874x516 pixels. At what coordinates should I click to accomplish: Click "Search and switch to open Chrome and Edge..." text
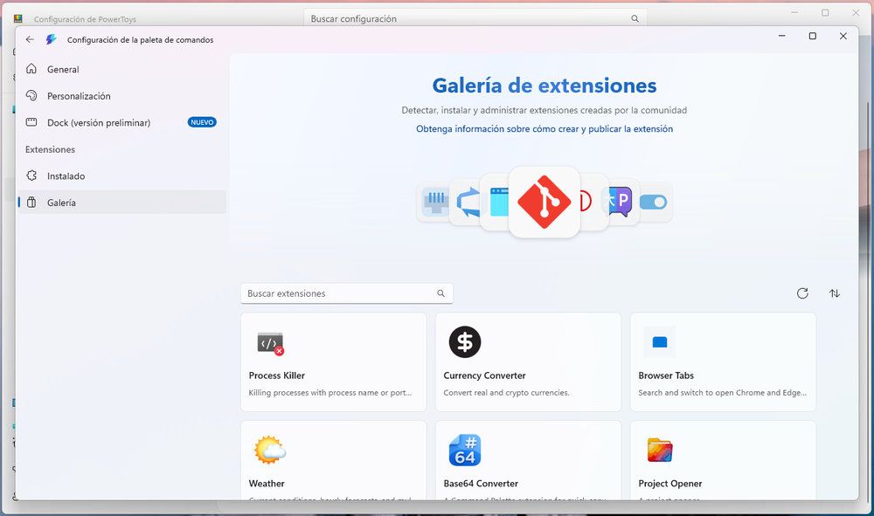[723, 392]
